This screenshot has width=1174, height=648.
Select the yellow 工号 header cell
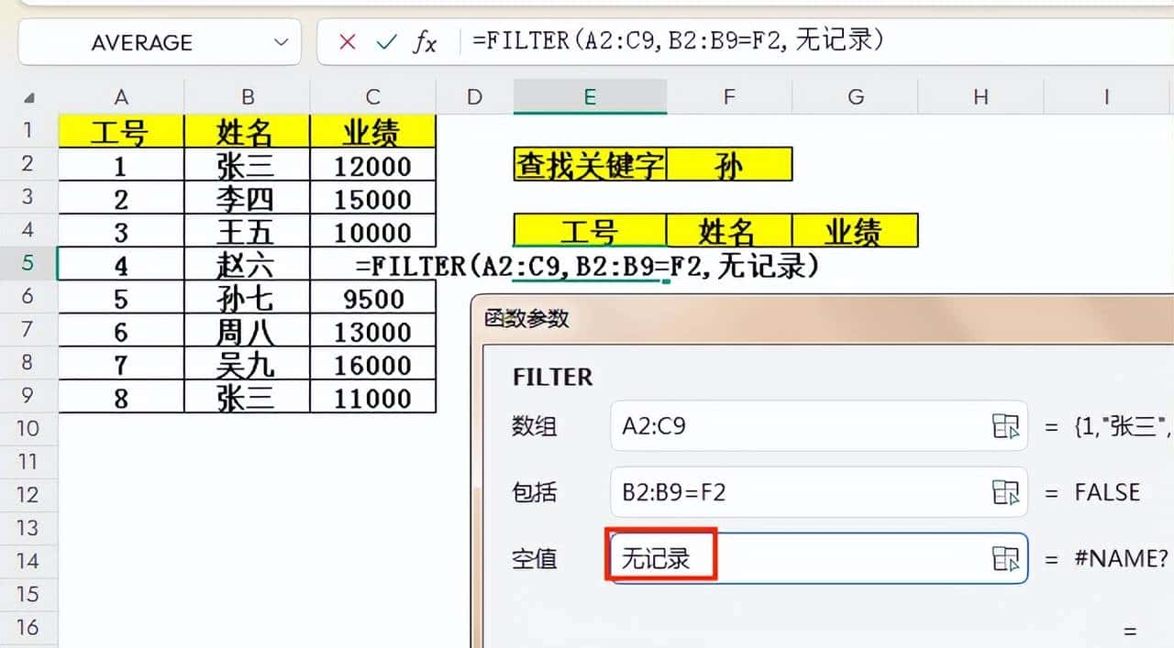coord(120,130)
